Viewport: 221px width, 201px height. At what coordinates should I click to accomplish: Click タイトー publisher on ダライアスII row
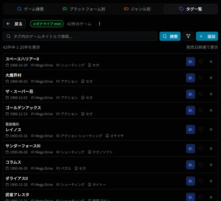(x=99, y=185)
